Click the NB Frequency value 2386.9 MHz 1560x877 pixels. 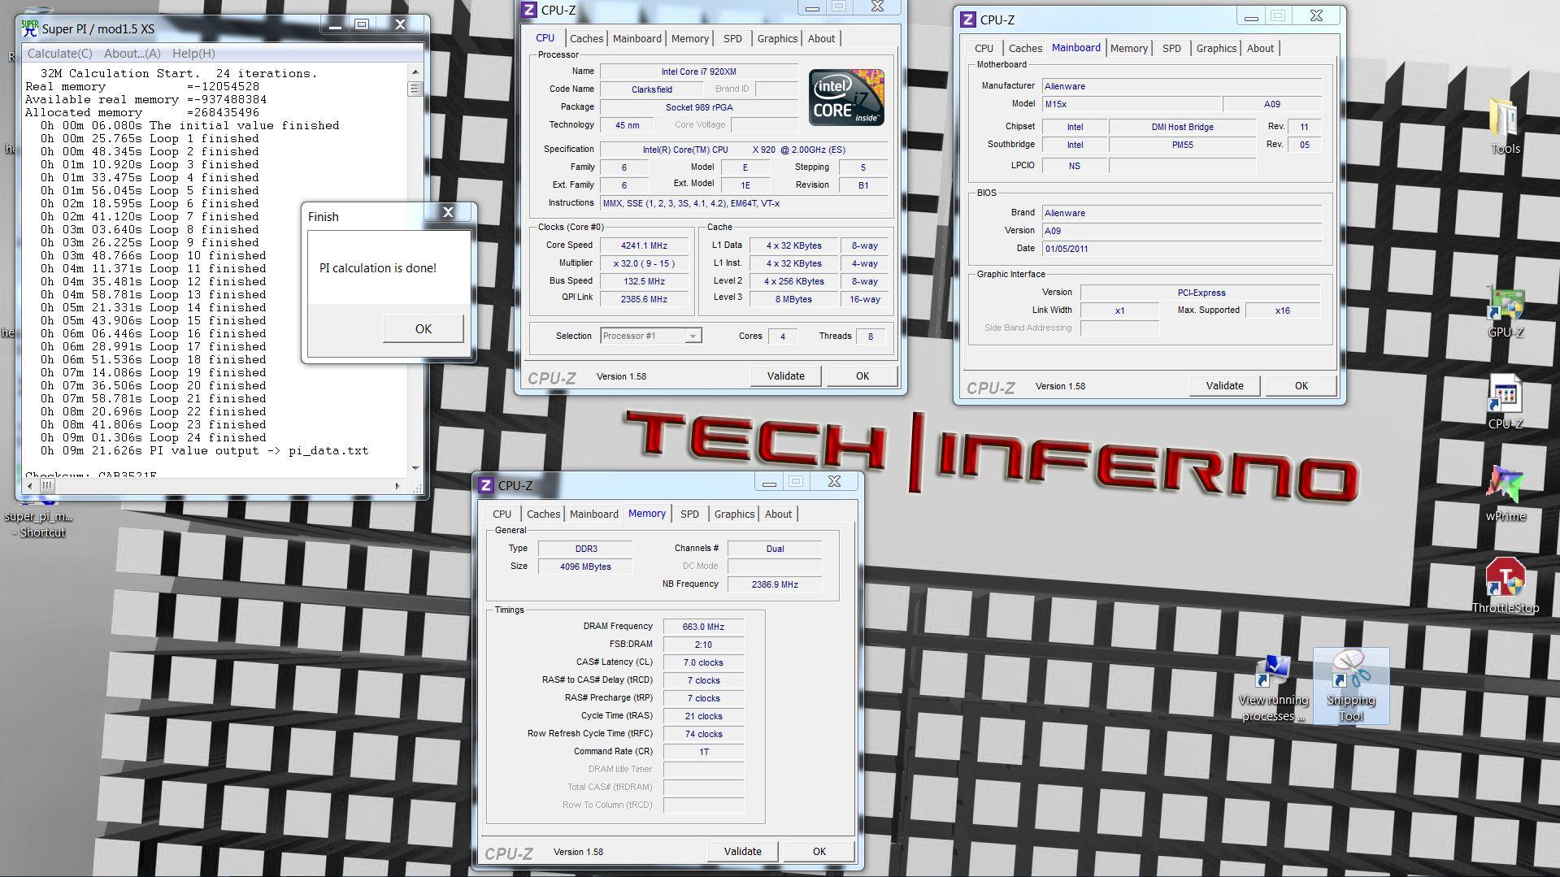point(775,584)
